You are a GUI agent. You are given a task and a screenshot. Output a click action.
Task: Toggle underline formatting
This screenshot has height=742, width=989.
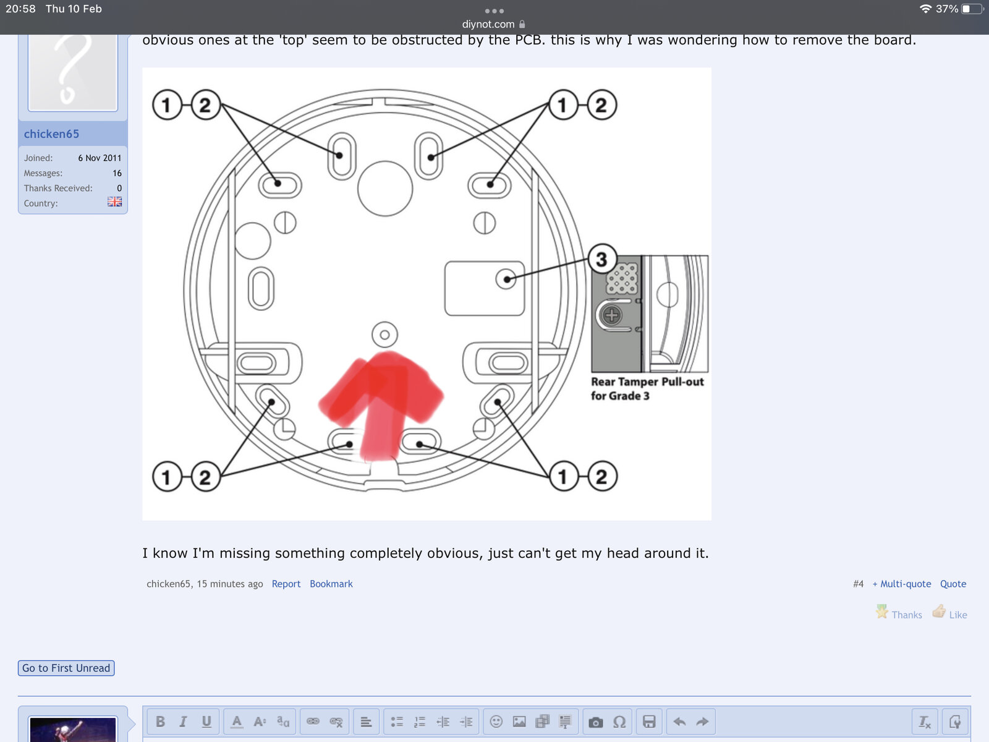coord(206,721)
